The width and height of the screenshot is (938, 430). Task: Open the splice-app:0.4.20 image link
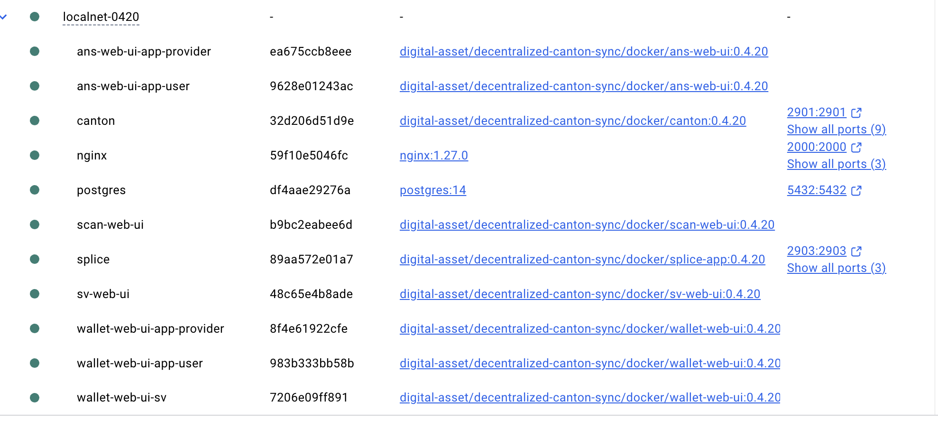pyautogui.click(x=582, y=260)
